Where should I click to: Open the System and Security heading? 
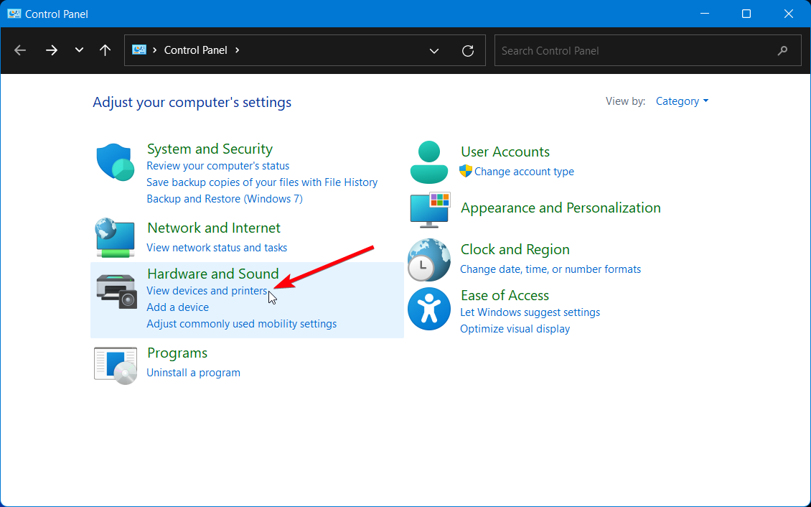[x=210, y=149]
